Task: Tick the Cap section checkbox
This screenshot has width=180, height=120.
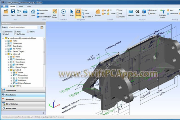Action: [x=118, y=10]
